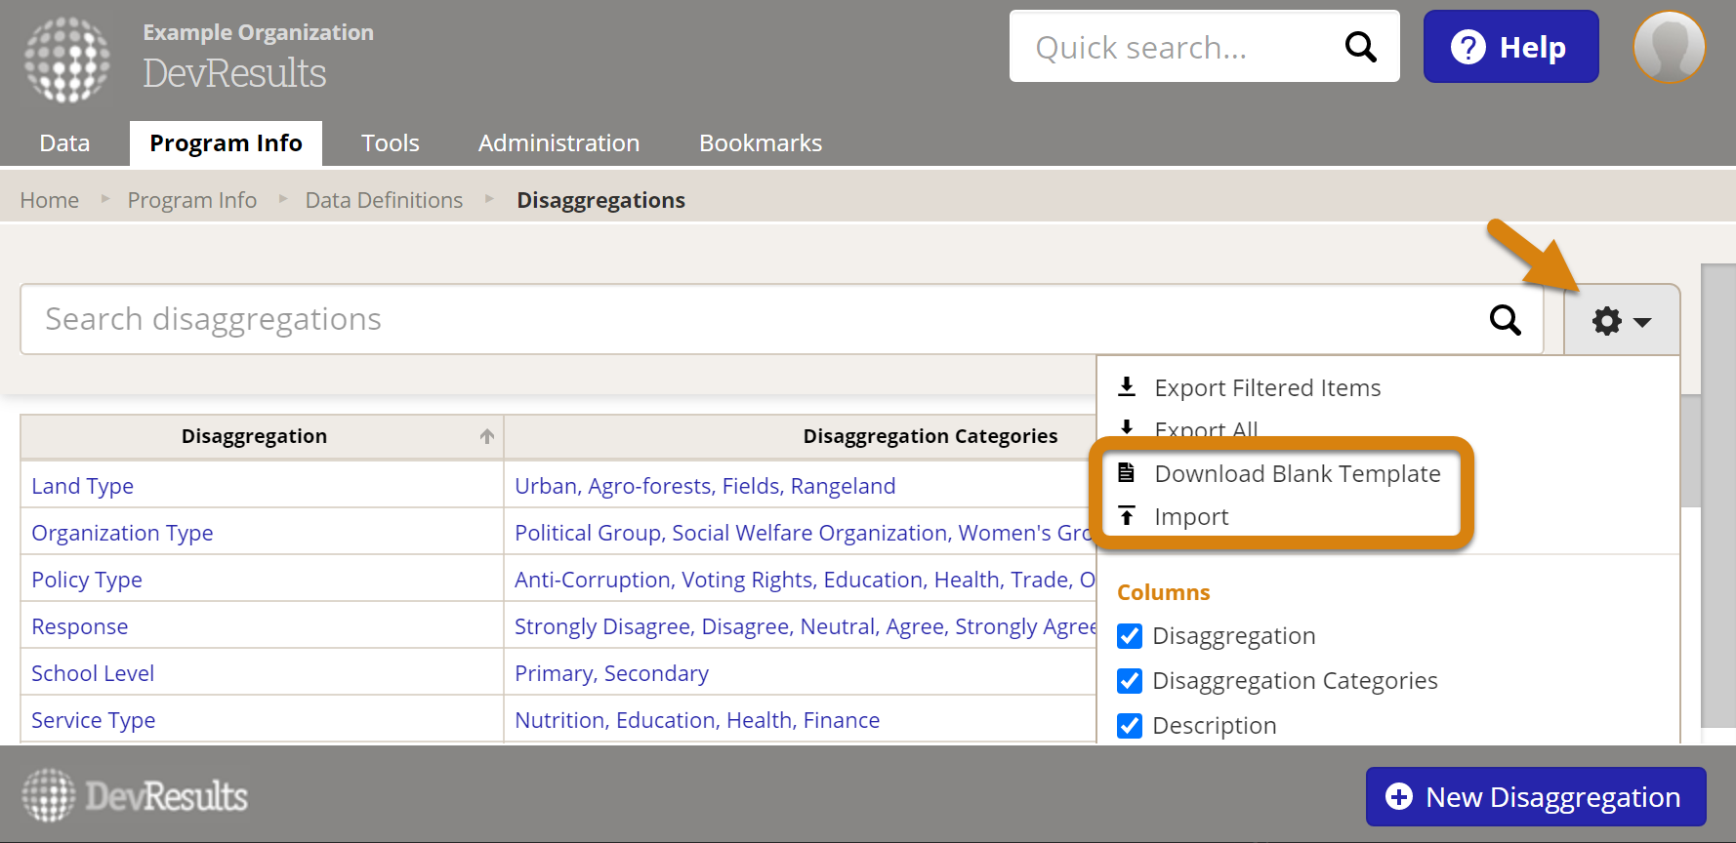Click the DevResults globe logo in header

tap(67, 59)
